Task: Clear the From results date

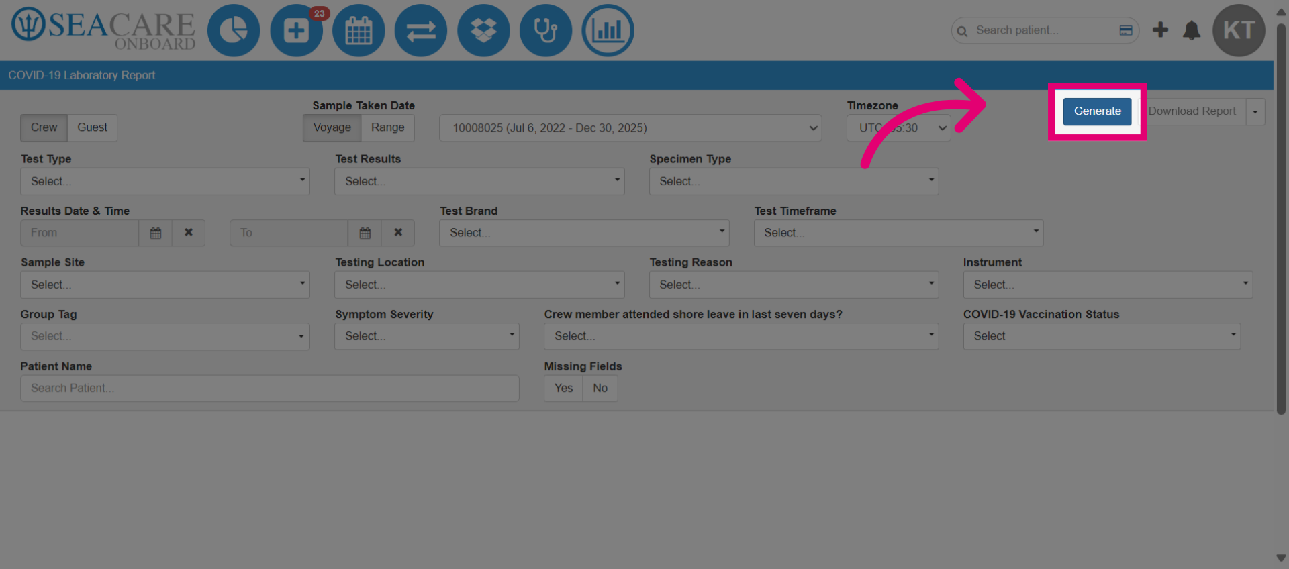Action: 189,233
